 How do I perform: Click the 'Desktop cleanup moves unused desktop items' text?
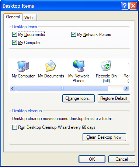point(63,119)
